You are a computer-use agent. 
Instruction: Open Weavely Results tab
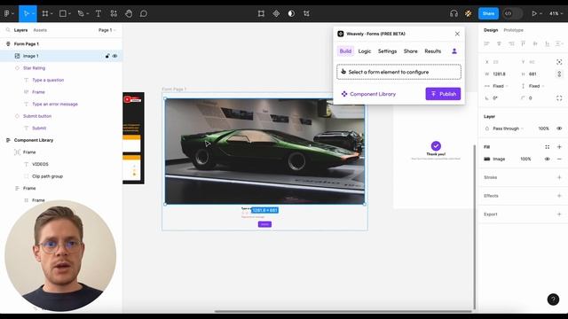point(433,51)
